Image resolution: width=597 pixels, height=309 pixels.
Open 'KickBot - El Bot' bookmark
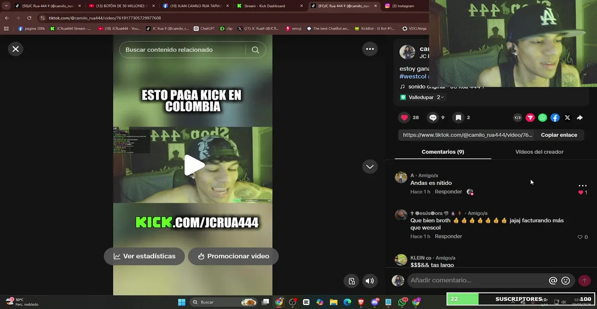point(374,29)
